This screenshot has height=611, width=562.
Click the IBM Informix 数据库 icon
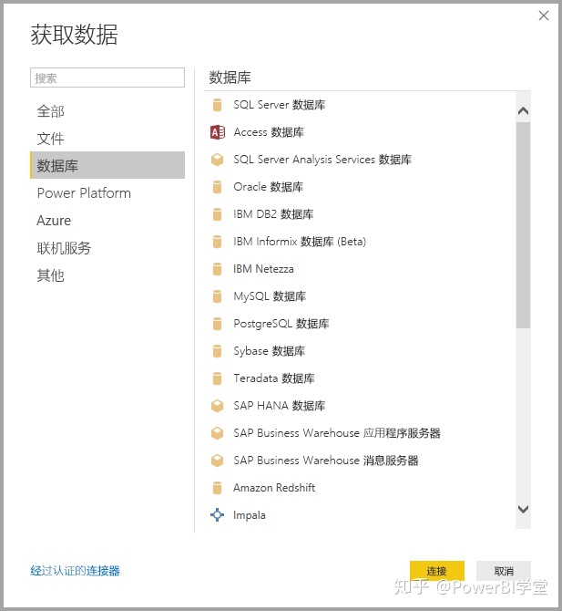(217, 242)
